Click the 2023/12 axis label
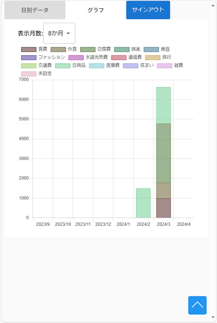The width and height of the screenshot is (217, 323). coord(103,224)
